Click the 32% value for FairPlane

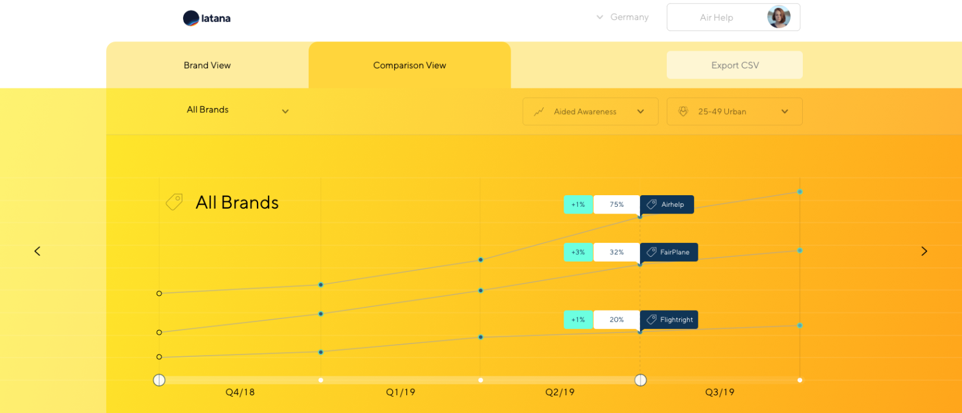click(617, 252)
